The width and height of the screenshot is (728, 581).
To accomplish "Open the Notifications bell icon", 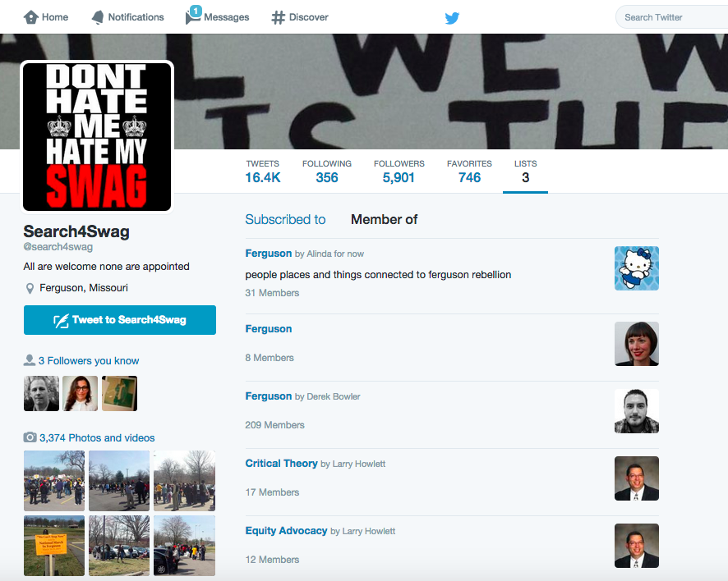I will click(98, 17).
